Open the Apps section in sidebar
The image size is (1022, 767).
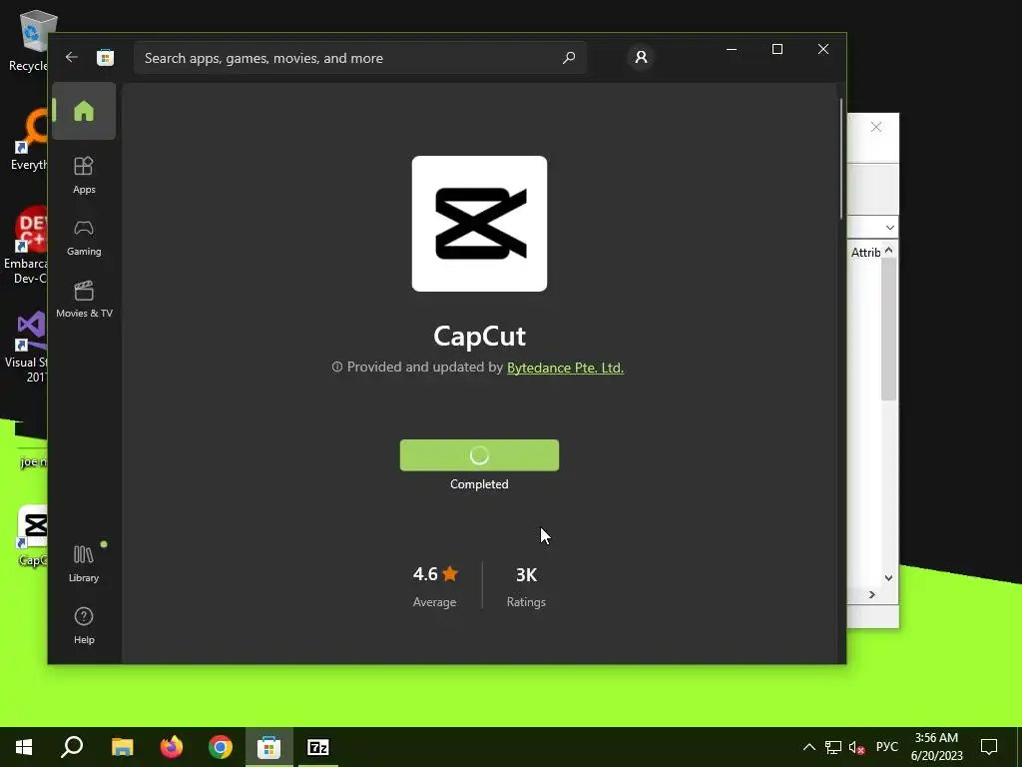click(84, 175)
